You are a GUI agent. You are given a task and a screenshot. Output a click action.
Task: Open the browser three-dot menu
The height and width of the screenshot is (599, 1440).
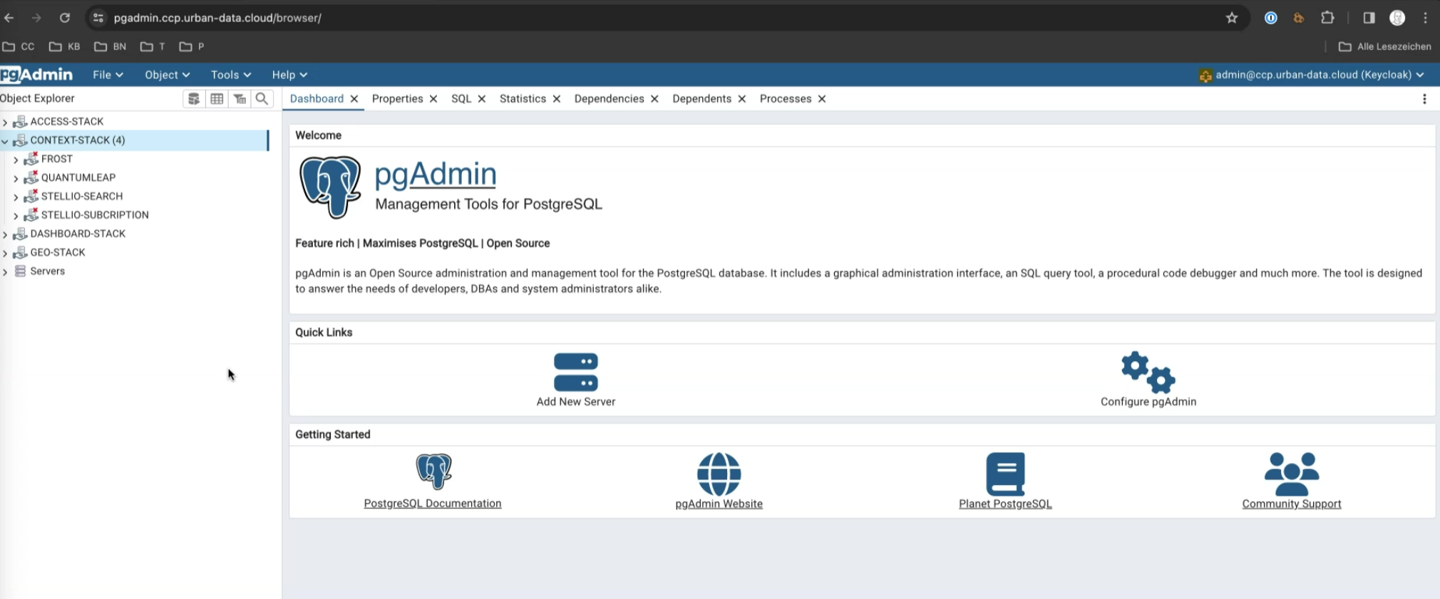(1425, 18)
